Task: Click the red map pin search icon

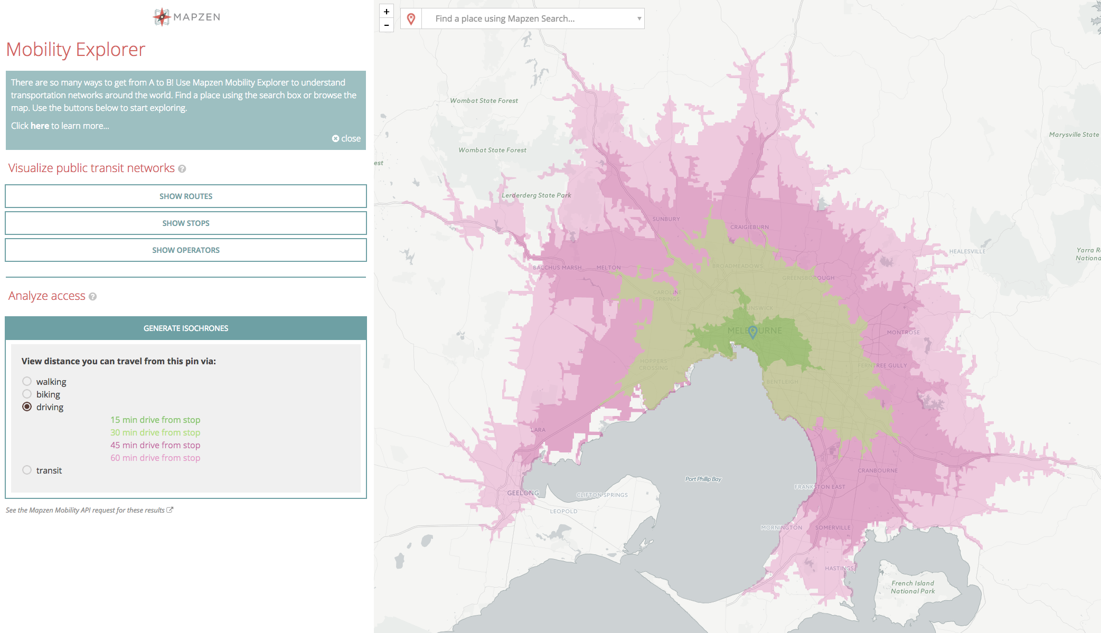Action: pyautogui.click(x=411, y=19)
